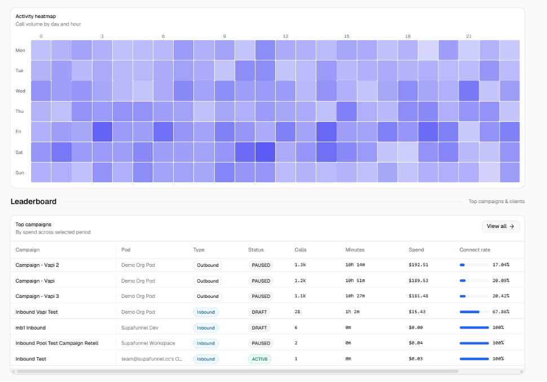Click PAUSED badge on Inbound Pool Test Campaign
Image resolution: width=547 pixels, height=382 pixels.
(x=261, y=343)
